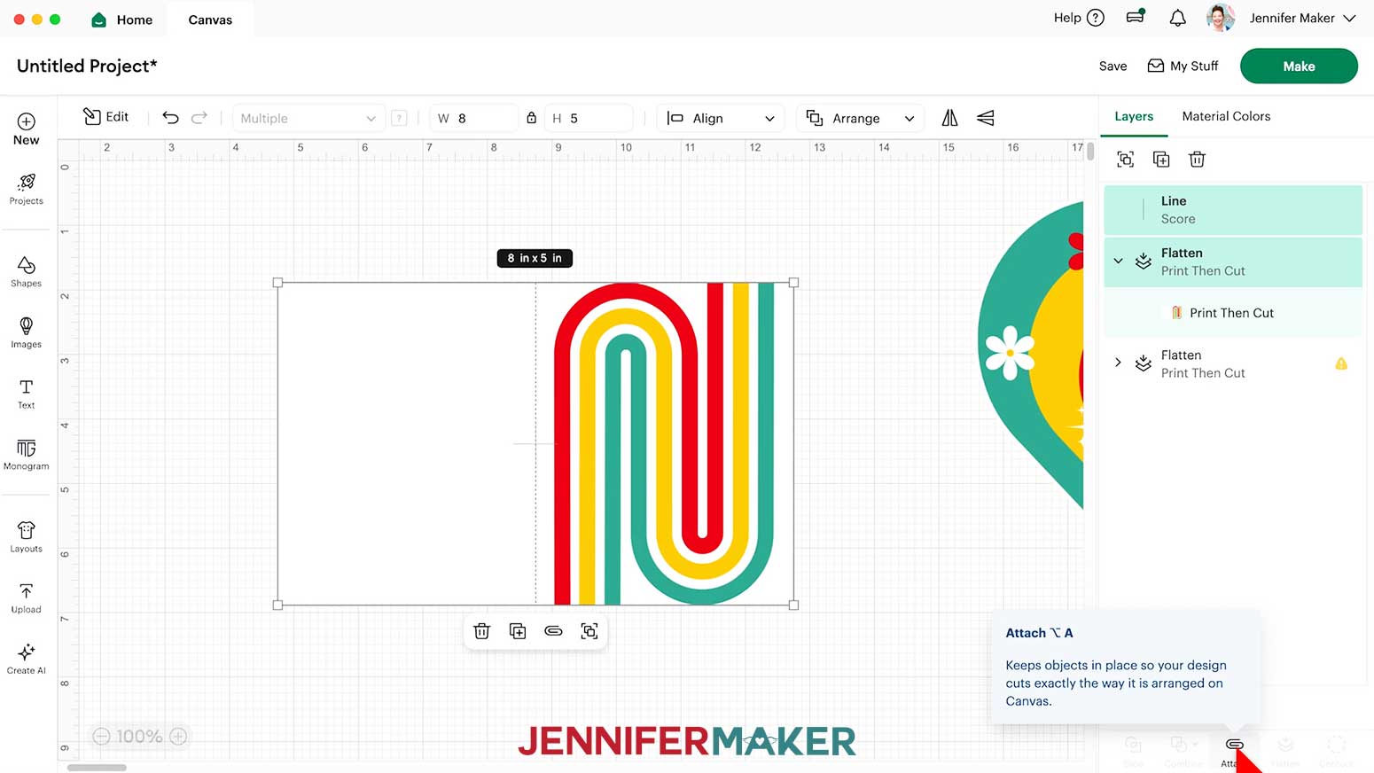Open the Create AI tool

coord(27,659)
